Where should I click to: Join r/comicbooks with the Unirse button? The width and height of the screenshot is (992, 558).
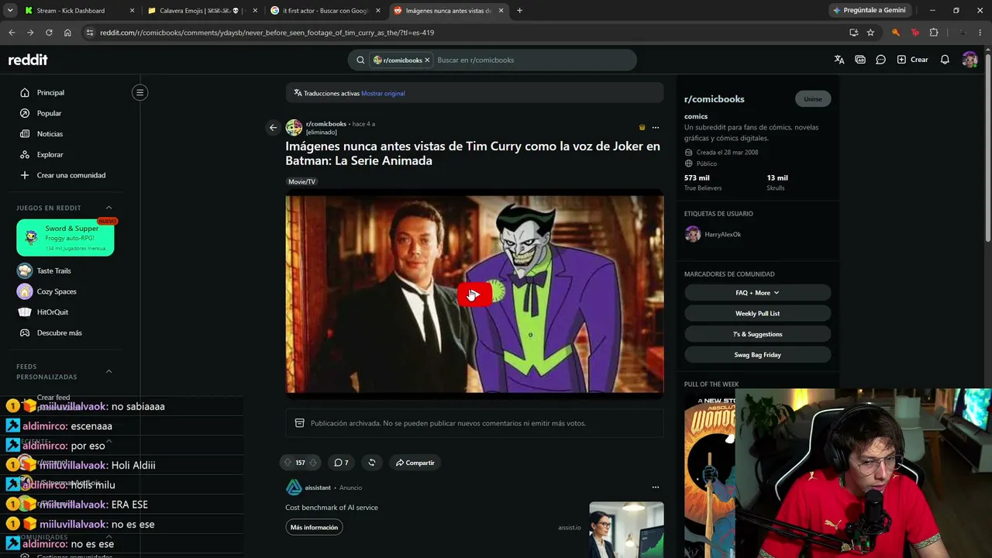coord(813,99)
